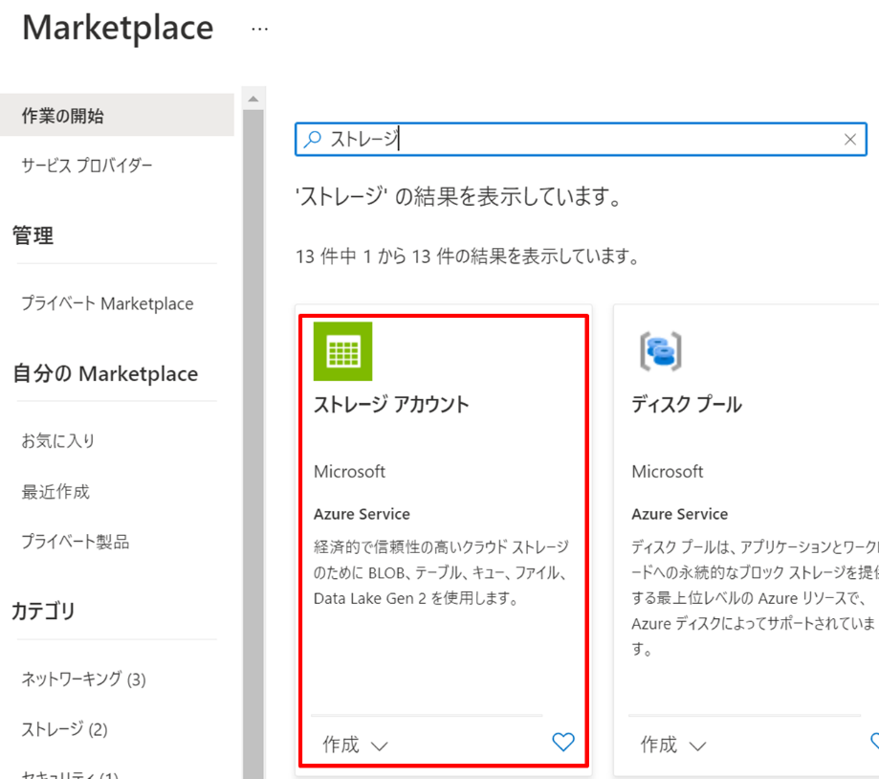Select 作業の開始 in sidebar
The height and width of the screenshot is (779, 879).
point(117,116)
